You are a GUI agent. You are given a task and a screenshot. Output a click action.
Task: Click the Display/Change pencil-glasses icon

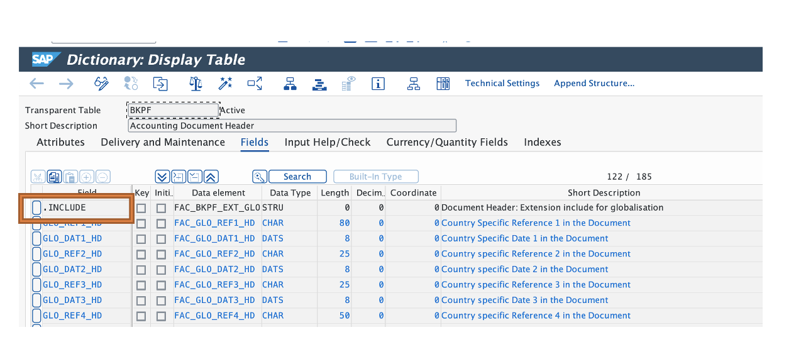(x=101, y=84)
